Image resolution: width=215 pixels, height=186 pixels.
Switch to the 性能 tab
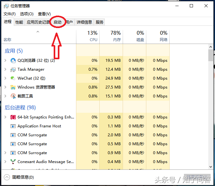coord(19,22)
